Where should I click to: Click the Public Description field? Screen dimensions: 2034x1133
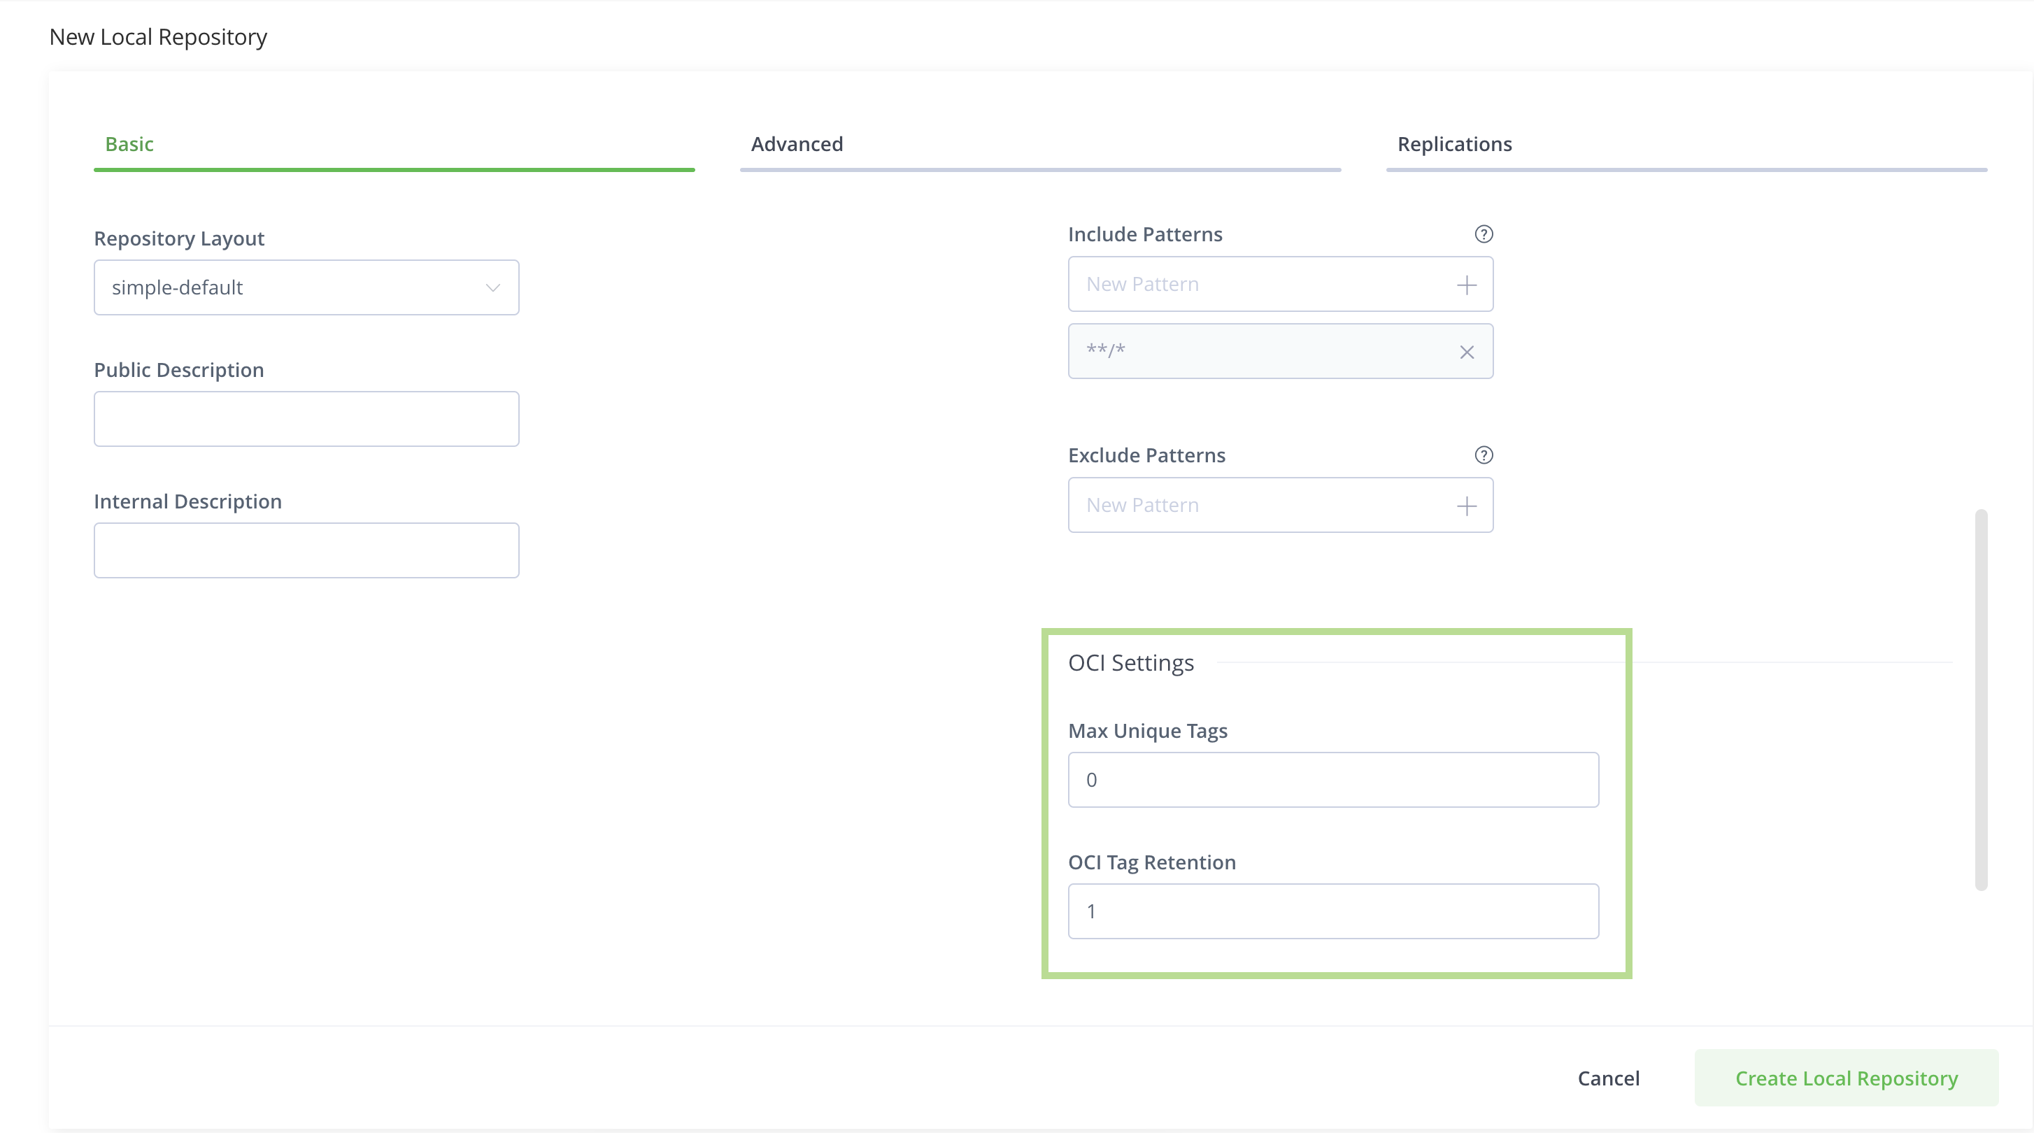306,418
